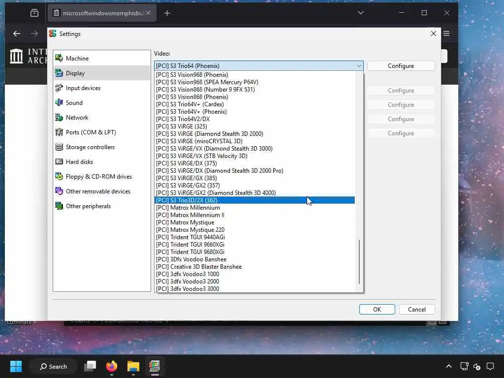Click the taskbar Search box
The image size is (504, 378).
click(53, 366)
